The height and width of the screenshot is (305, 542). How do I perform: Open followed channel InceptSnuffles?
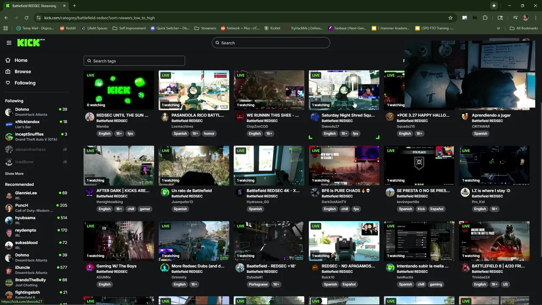tap(36, 136)
